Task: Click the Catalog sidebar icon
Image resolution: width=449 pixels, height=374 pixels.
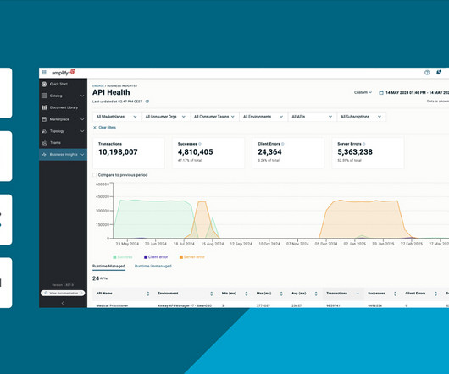Action: coord(44,96)
